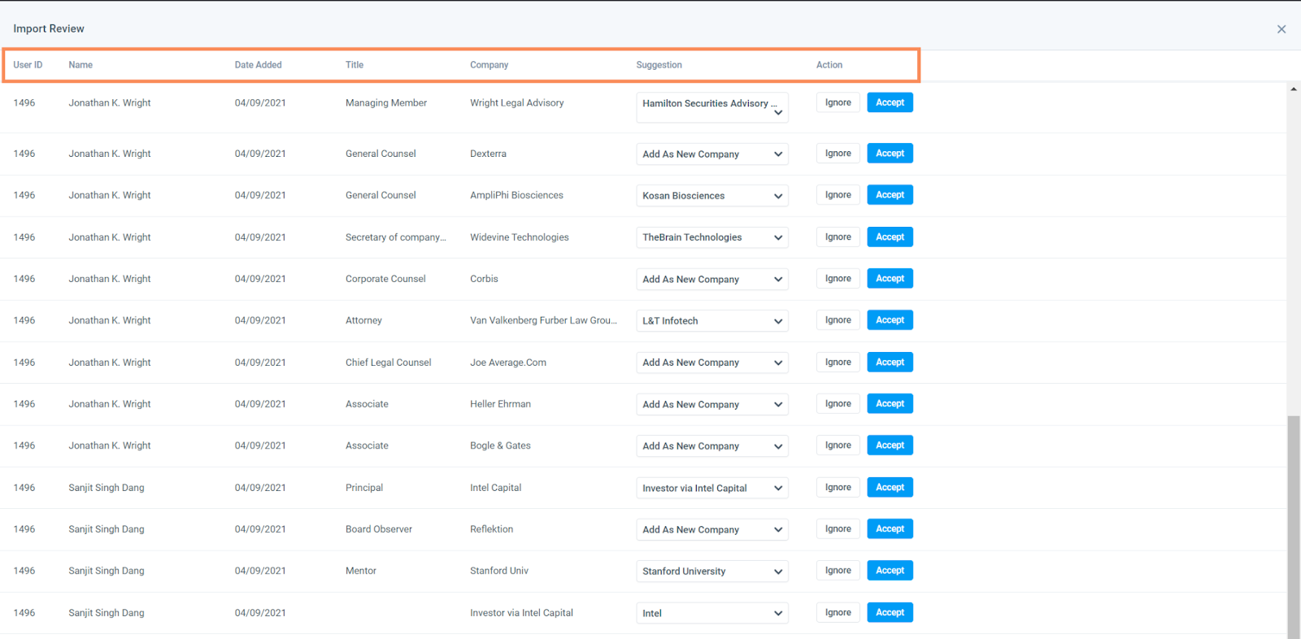Select 'AmpliPhi Biosciences' company cell
The image size is (1301, 639).
click(516, 195)
